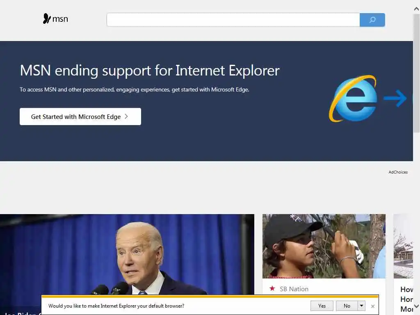Open the AdChoices link
The width and height of the screenshot is (420, 315).
[x=398, y=172]
